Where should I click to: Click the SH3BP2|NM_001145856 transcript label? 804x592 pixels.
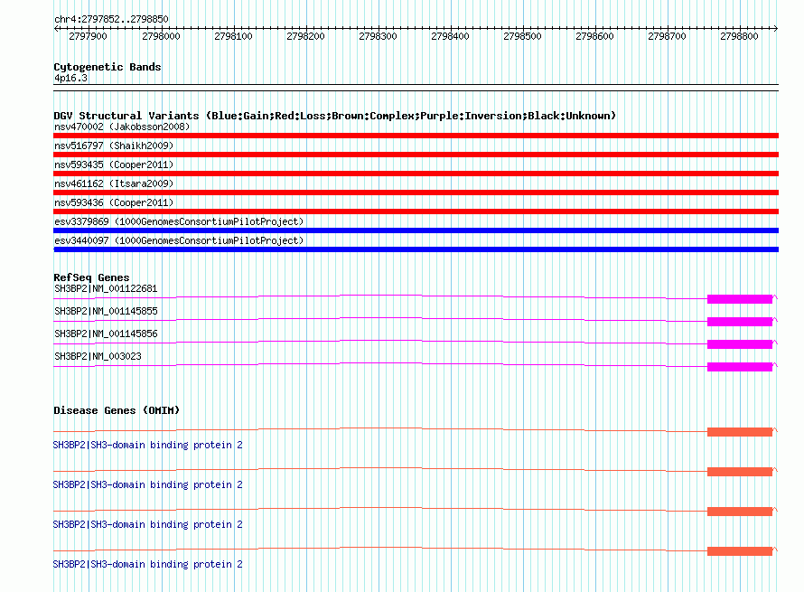(x=106, y=334)
